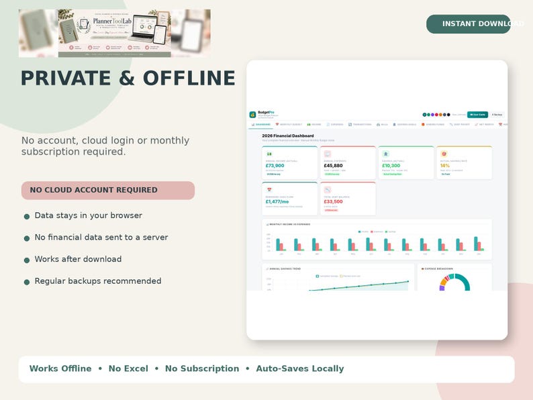Click the Bills tab icon
The image size is (533, 400).
point(378,124)
